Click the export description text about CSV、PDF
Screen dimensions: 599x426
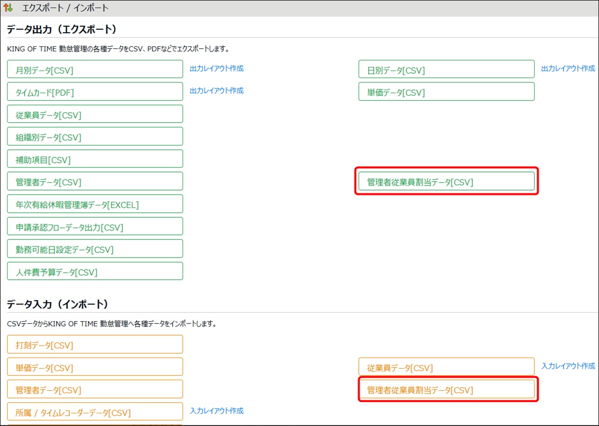click(118, 49)
